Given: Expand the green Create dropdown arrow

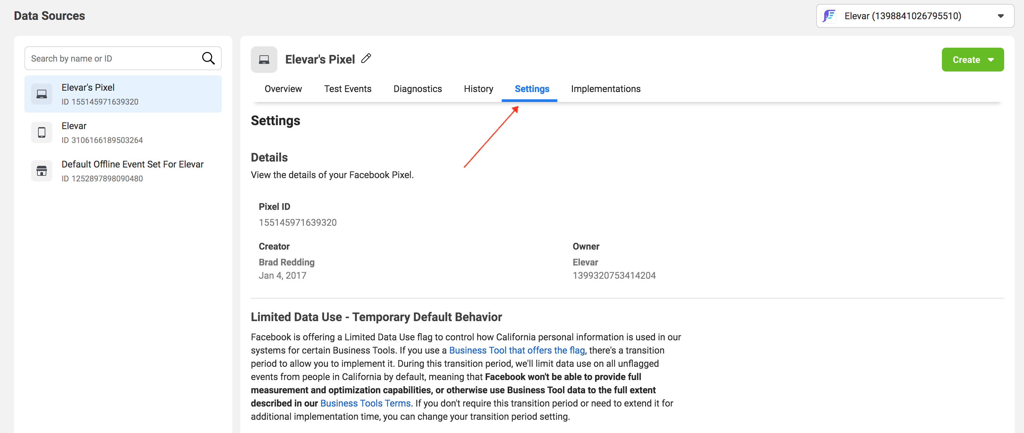Looking at the screenshot, I should click(x=991, y=60).
